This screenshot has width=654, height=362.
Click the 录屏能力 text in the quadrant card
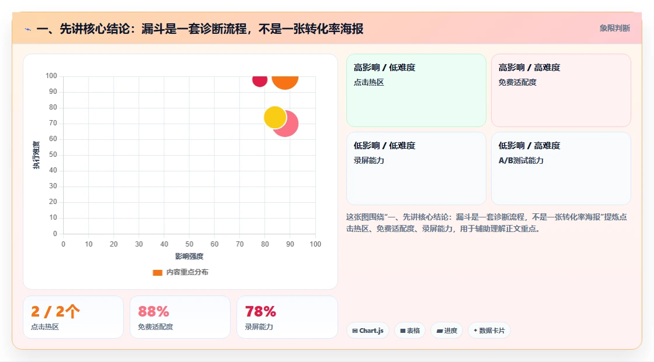[368, 160]
